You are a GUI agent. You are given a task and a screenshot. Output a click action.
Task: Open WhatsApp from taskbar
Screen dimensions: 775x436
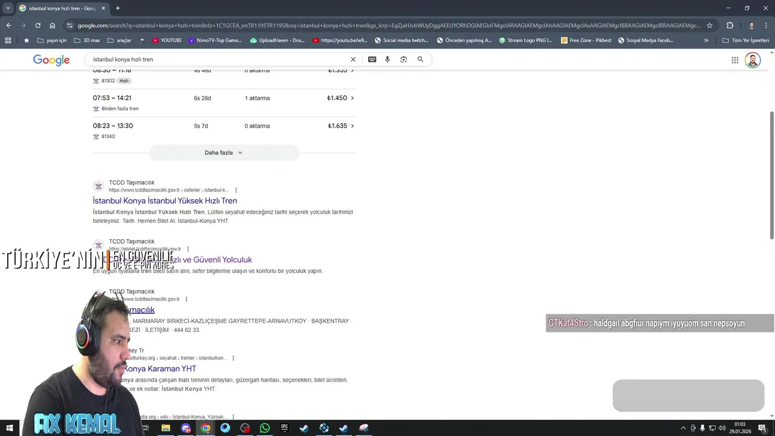coord(265,428)
